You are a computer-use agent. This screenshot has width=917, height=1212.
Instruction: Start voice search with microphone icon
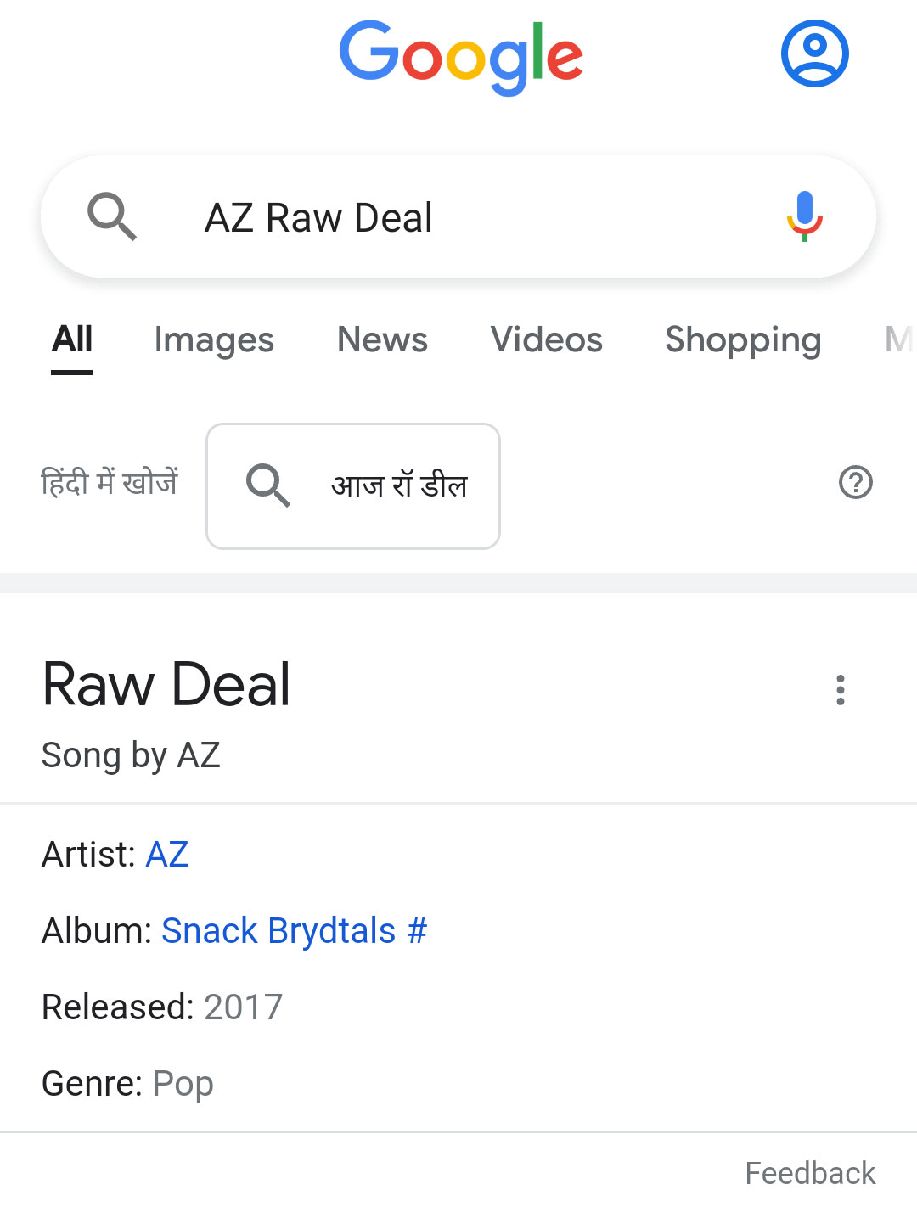tap(804, 216)
